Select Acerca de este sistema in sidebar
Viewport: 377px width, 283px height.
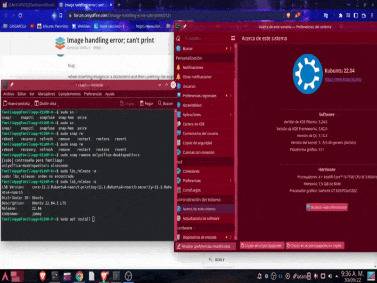[205, 209]
